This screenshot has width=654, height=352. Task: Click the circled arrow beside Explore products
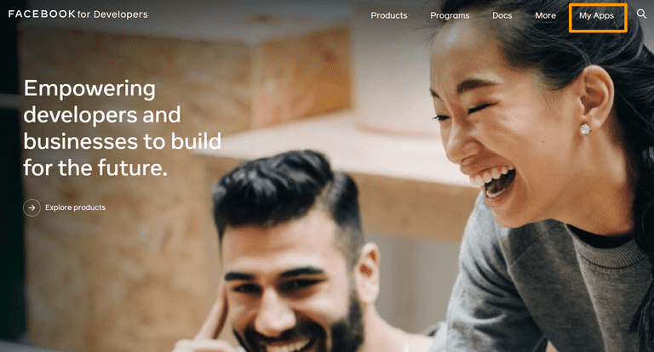[32, 207]
